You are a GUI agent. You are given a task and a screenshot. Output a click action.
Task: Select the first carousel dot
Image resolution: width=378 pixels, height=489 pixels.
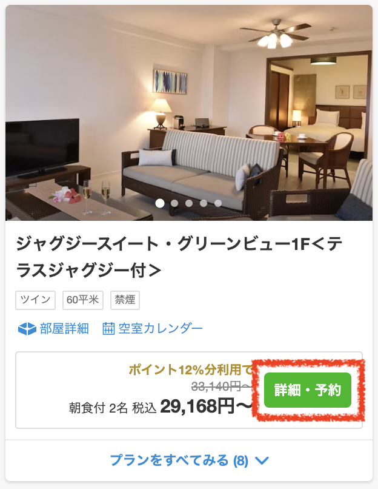160,203
